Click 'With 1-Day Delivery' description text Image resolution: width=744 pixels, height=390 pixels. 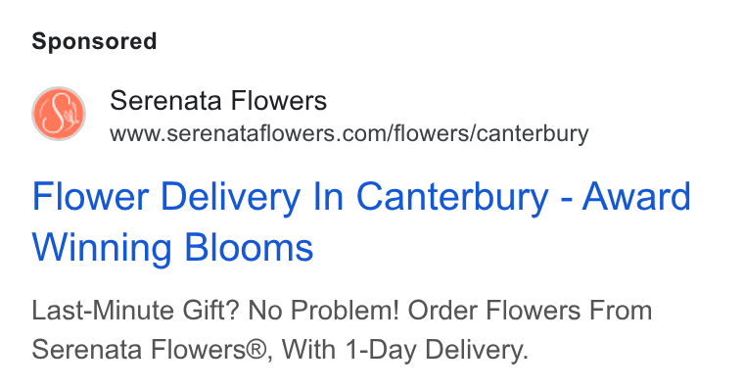click(405, 350)
